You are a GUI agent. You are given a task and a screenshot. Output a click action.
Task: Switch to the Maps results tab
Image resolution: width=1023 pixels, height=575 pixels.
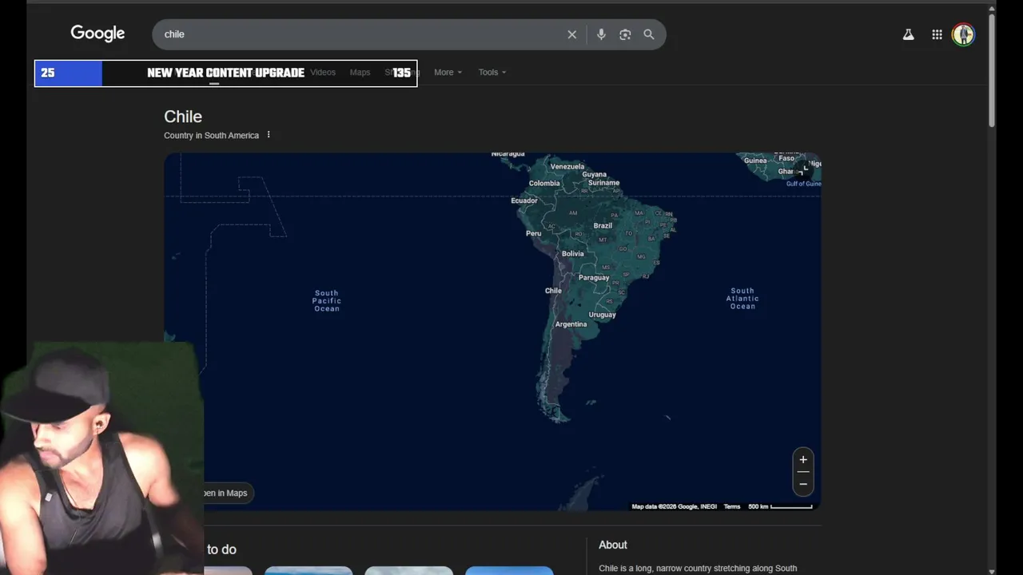pyautogui.click(x=360, y=72)
